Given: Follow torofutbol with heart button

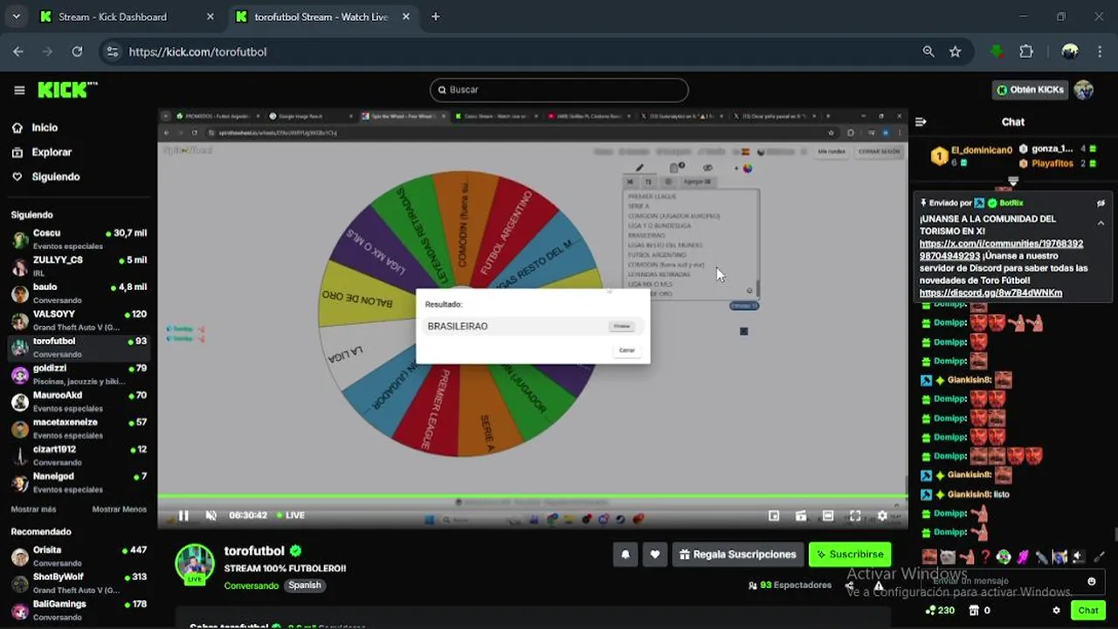Looking at the screenshot, I should click(x=655, y=555).
